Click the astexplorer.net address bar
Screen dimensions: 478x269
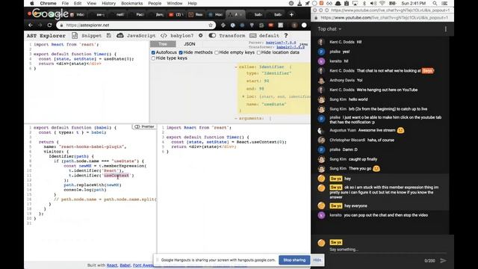pos(136,25)
